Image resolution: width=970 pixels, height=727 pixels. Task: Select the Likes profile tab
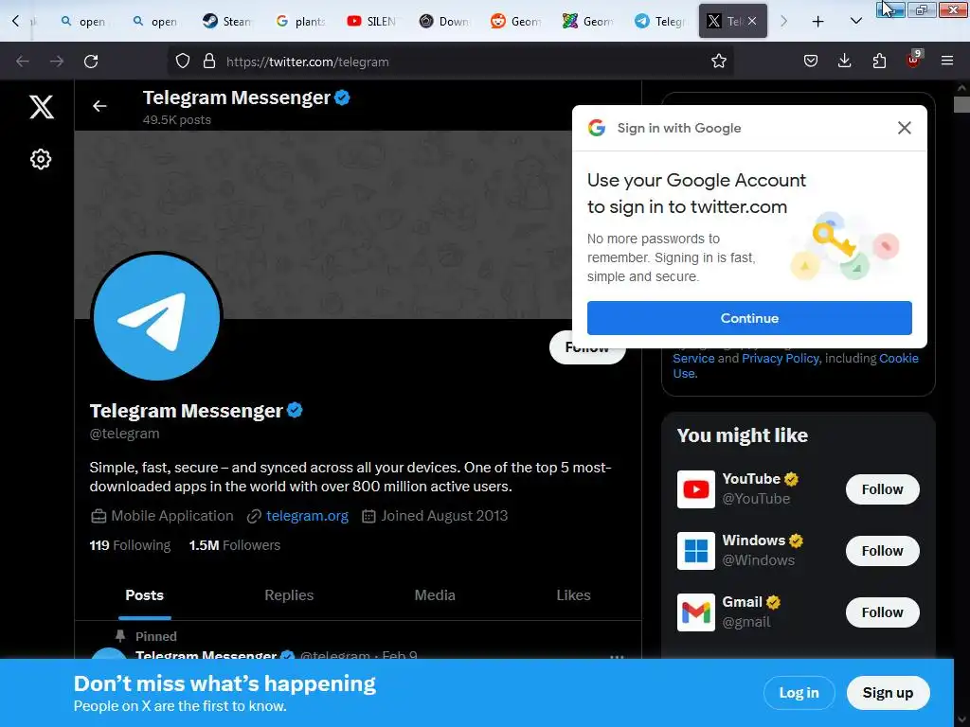(x=573, y=595)
